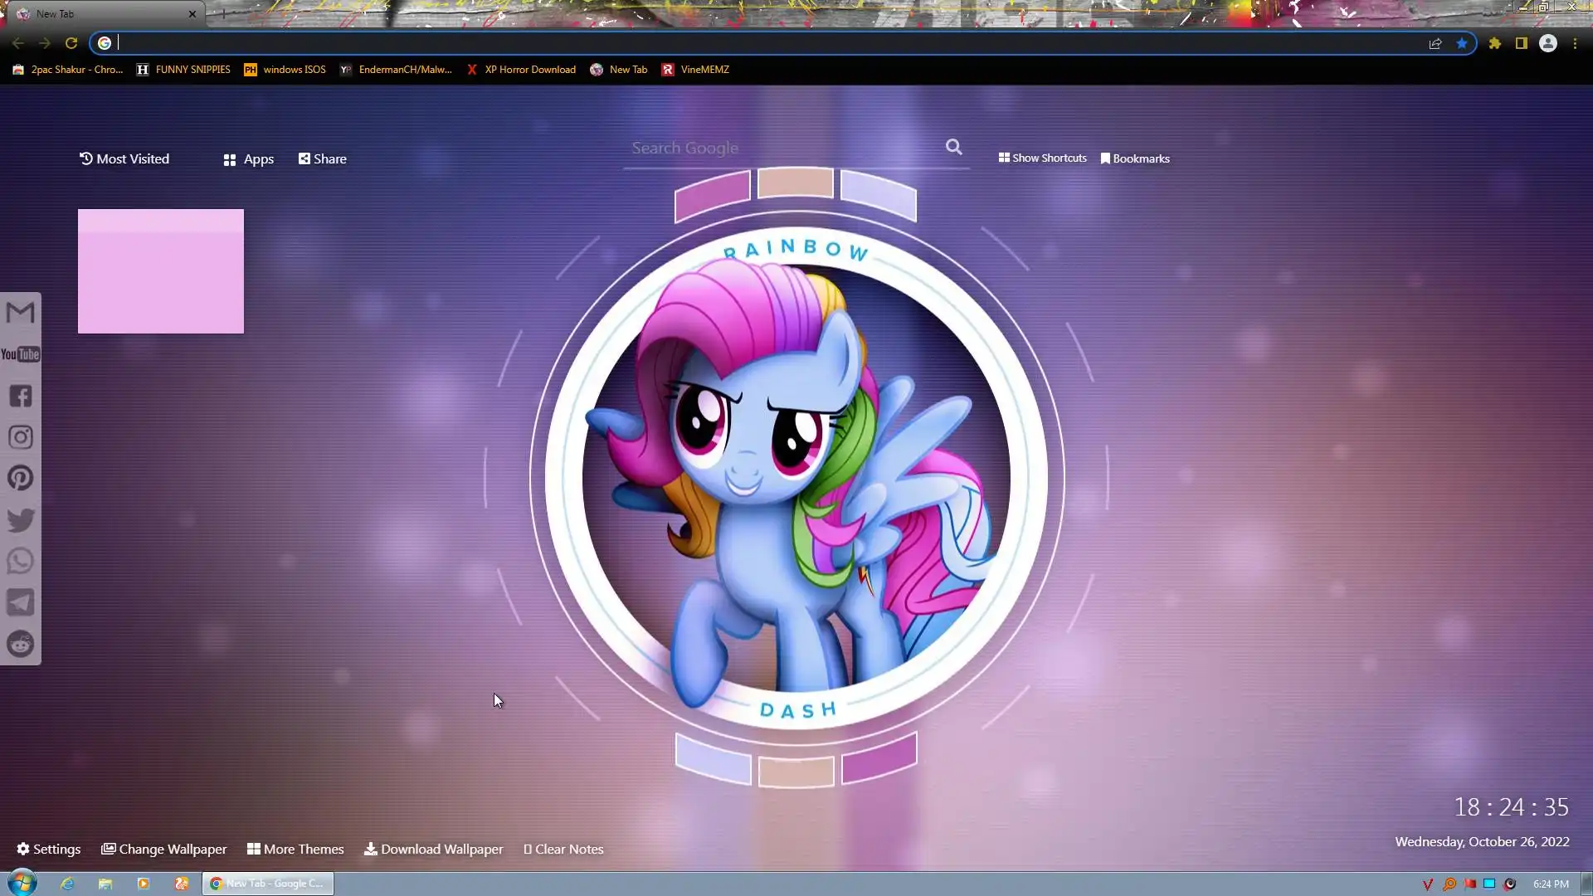Click the WhatsApp sidebar icon
1593x896 pixels.
21,562
